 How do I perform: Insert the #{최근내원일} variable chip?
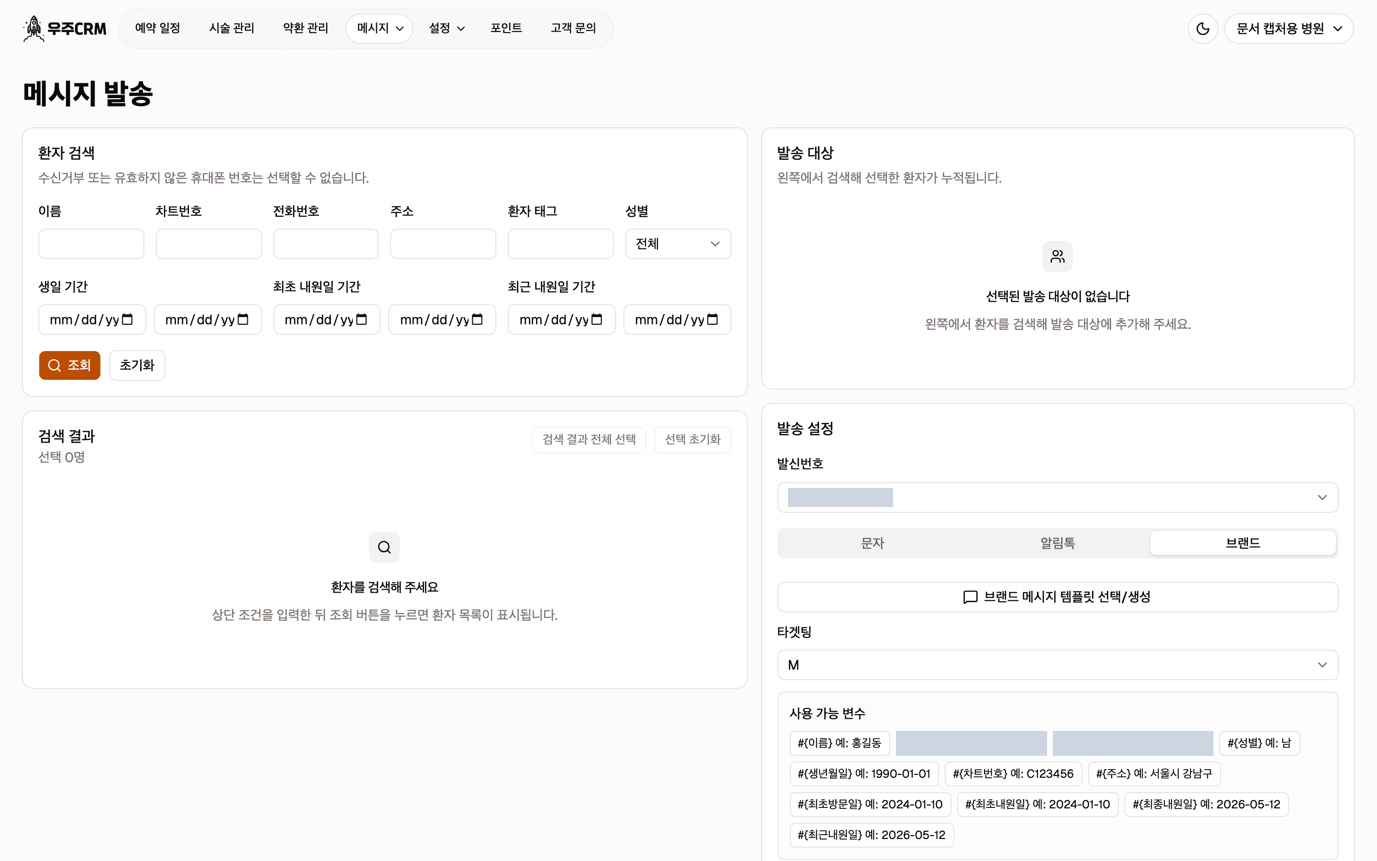872,835
